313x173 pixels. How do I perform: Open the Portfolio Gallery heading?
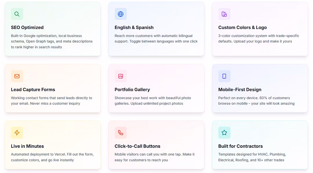[x=132, y=90]
